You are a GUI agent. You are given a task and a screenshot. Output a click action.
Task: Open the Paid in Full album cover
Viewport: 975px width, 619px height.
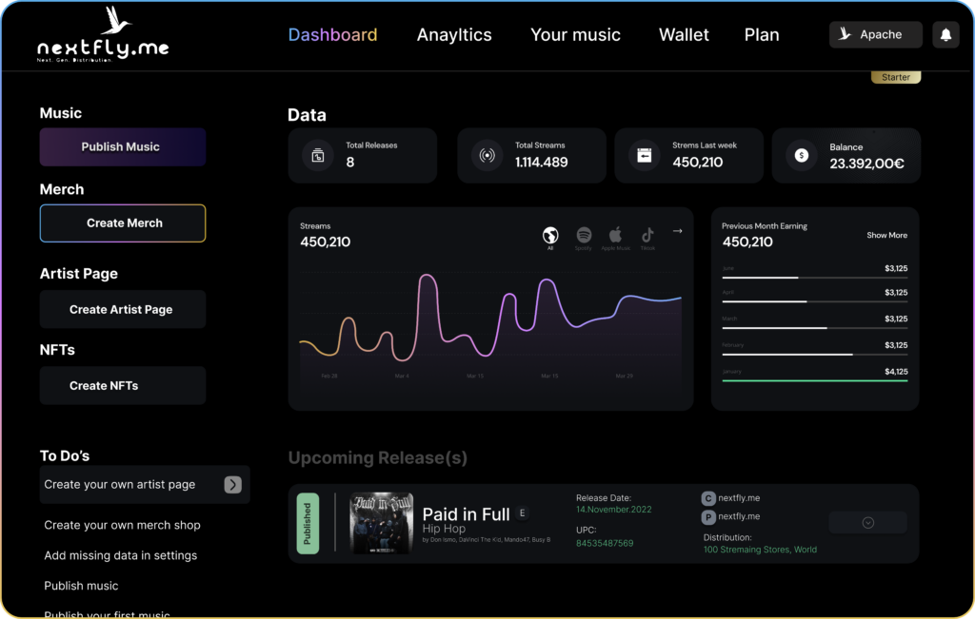tap(381, 523)
